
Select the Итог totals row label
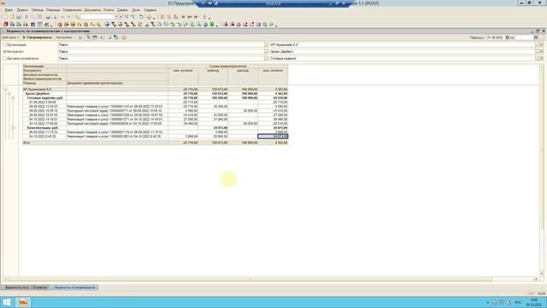pyautogui.click(x=26, y=143)
